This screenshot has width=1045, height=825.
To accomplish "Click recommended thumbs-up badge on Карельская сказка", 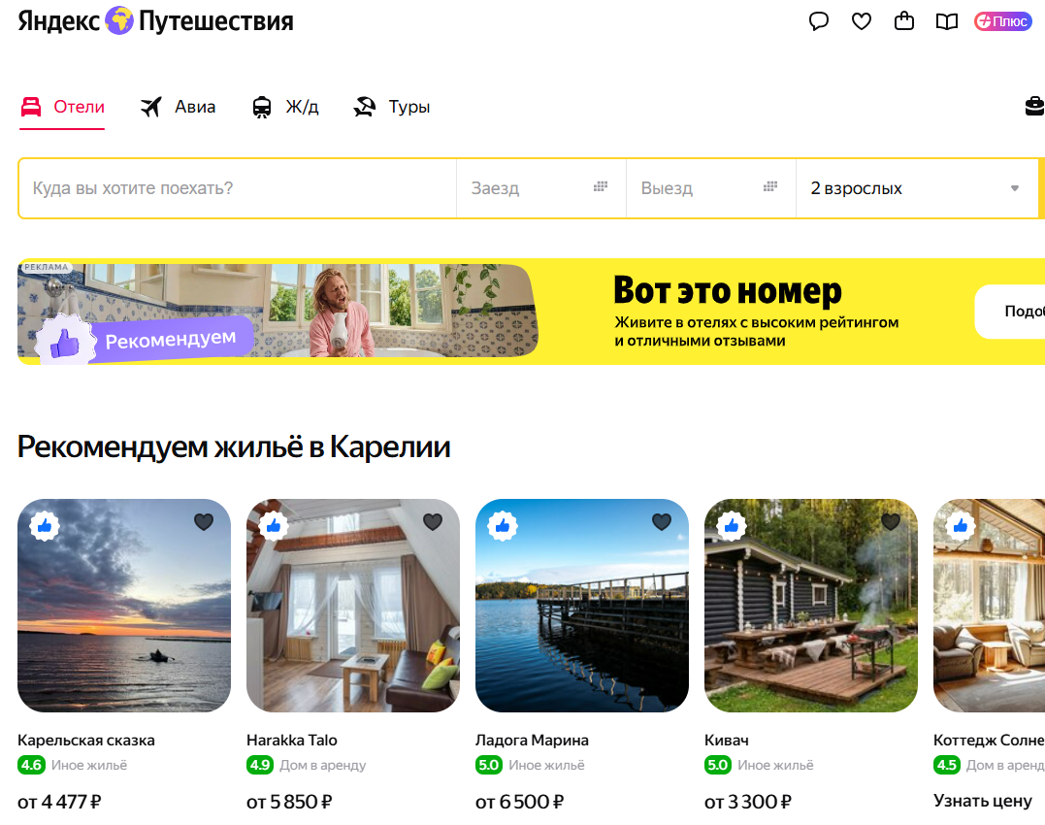I will [45, 526].
